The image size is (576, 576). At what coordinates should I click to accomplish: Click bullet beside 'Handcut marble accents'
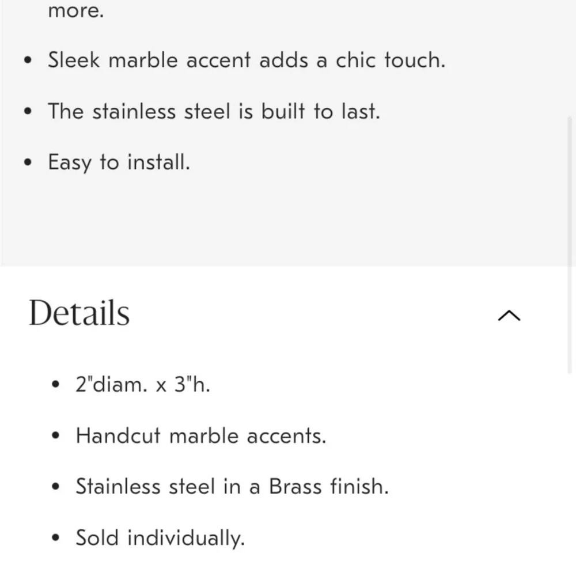coord(55,435)
